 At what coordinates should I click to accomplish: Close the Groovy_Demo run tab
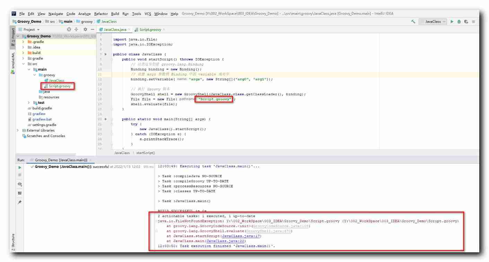point(90,160)
